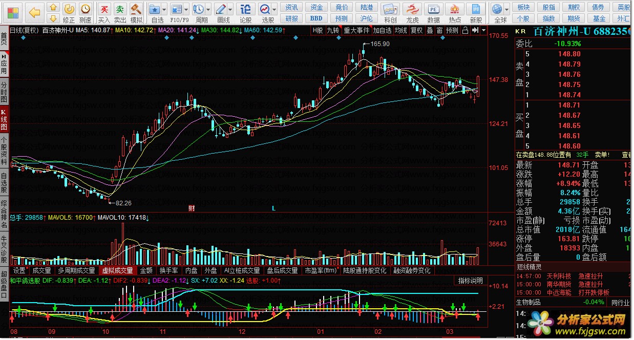Toggle the 叠 overlay option
The width and height of the screenshot is (634, 340).
(x=430, y=30)
